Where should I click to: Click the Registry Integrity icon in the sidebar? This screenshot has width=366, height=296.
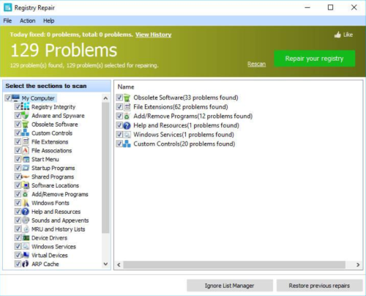pos(25,106)
